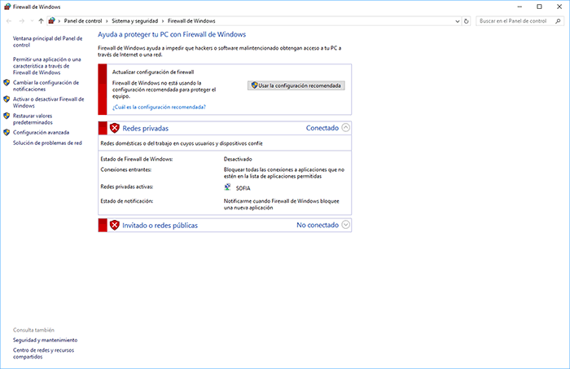Click the Conexiones entrantes label

[125, 169]
